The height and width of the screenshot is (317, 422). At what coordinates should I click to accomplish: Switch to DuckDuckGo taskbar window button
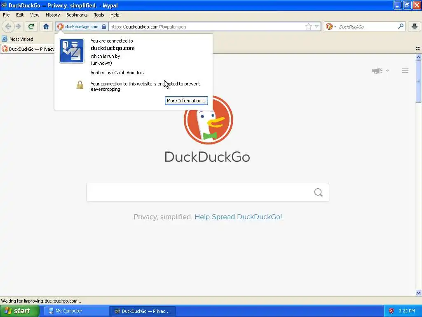tap(143, 311)
